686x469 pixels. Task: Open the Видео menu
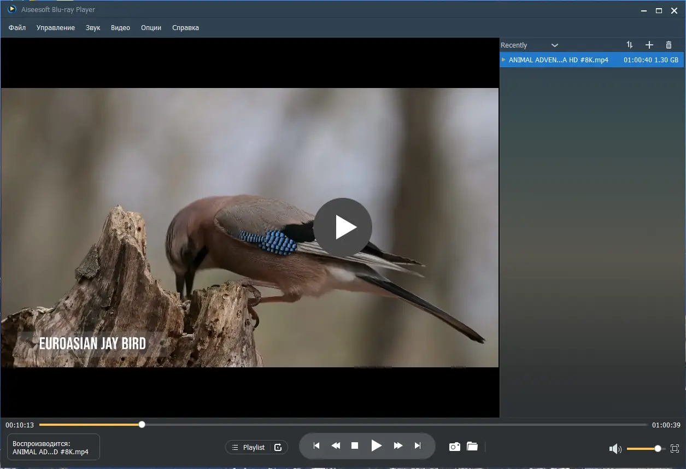click(x=120, y=27)
